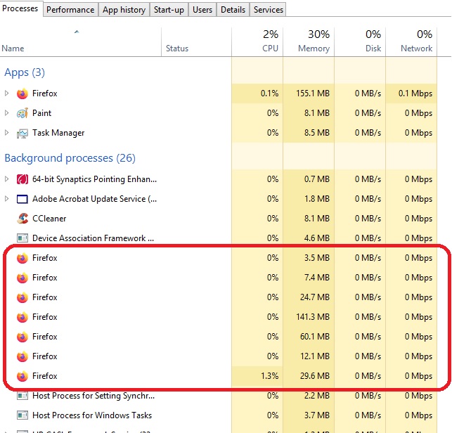Image resolution: width=452 pixels, height=433 pixels.
Task: Select Host Process for Setting Synchr... name
Action: click(x=93, y=396)
